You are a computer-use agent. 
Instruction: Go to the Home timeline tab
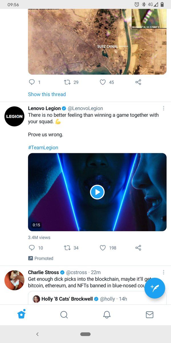pyautogui.click(x=21, y=314)
